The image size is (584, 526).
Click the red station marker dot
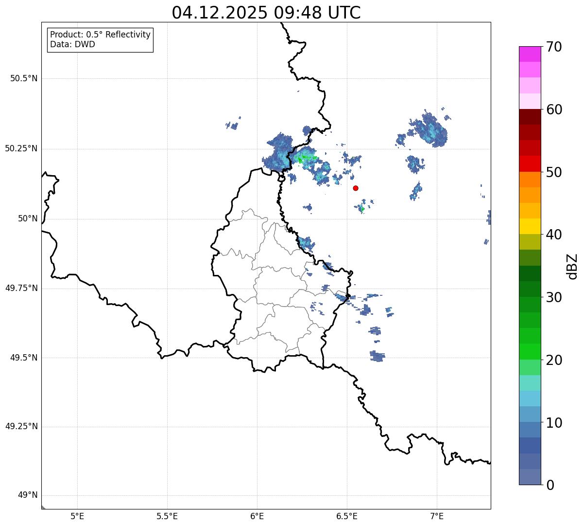(x=356, y=188)
